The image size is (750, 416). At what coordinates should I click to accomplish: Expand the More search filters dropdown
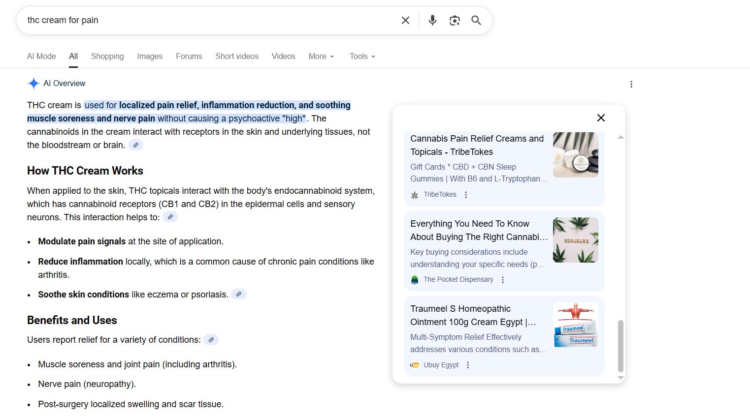[x=321, y=57]
